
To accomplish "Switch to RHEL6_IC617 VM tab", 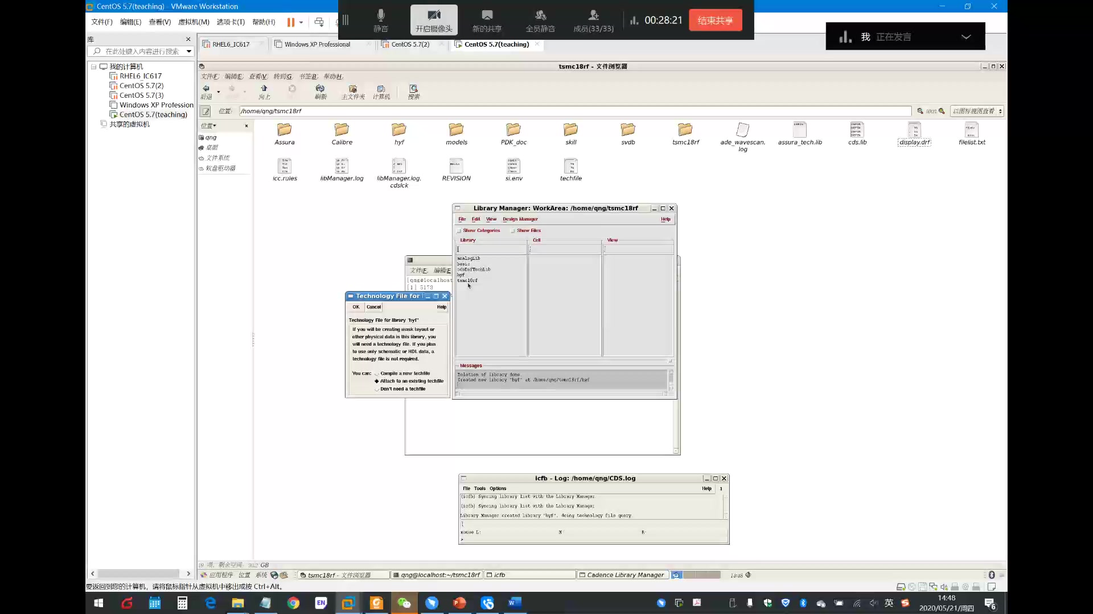I will [x=231, y=44].
